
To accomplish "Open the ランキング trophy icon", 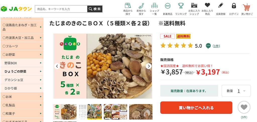I will tap(181, 6).
